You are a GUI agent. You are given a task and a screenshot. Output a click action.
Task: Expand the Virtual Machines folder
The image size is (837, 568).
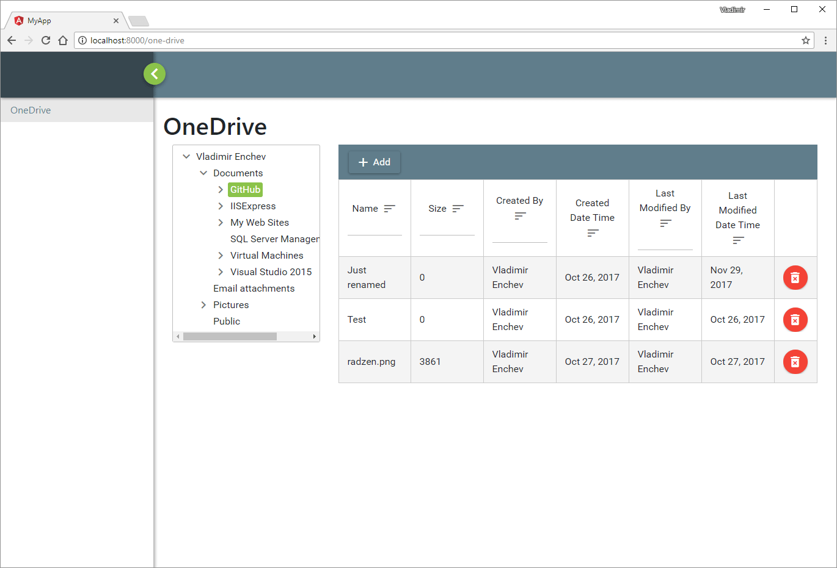pyautogui.click(x=221, y=256)
